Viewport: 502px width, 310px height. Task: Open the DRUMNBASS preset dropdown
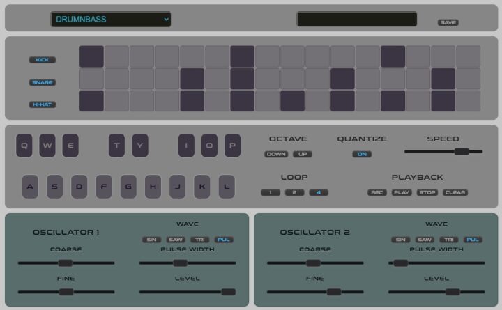pyautogui.click(x=111, y=20)
